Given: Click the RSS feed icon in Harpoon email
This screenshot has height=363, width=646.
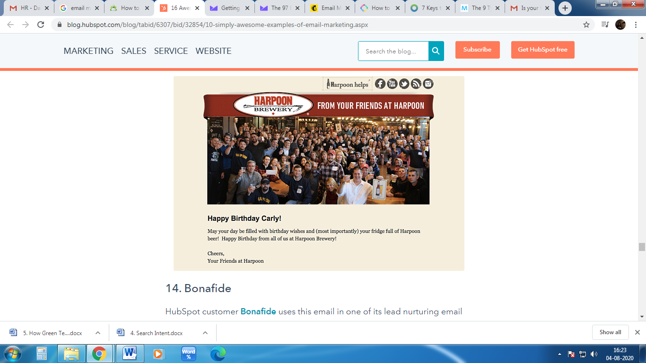Looking at the screenshot, I should click(x=416, y=84).
